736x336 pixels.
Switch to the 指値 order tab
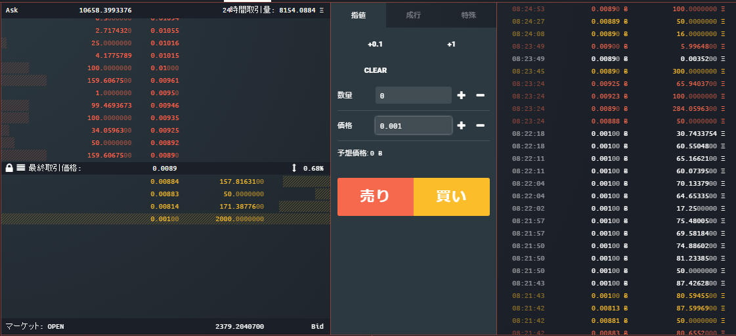pyautogui.click(x=358, y=15)
